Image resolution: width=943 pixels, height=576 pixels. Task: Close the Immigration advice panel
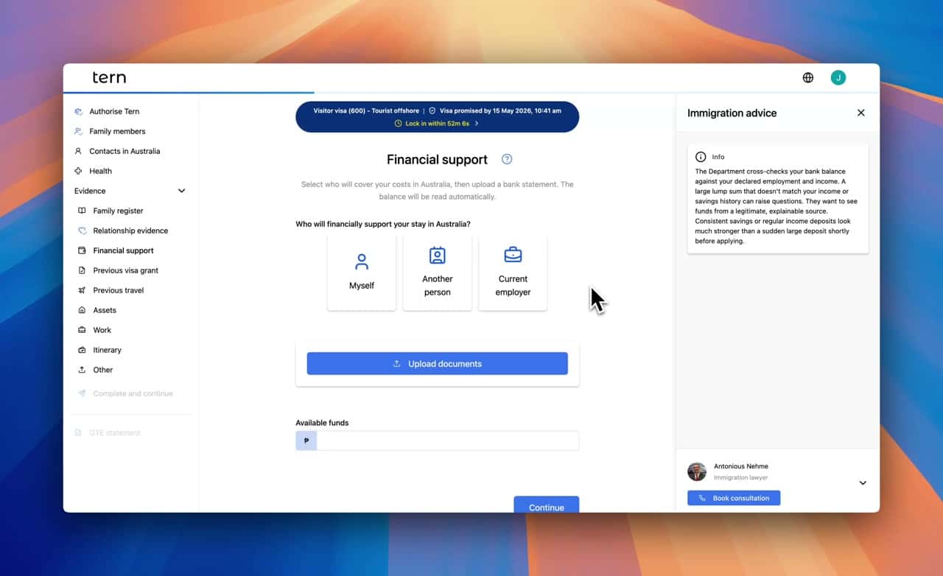tap(860, 113)
